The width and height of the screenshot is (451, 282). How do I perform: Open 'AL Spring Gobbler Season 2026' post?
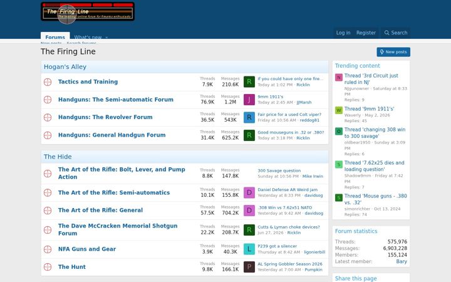pyautogui.click(x=290, y=264)
